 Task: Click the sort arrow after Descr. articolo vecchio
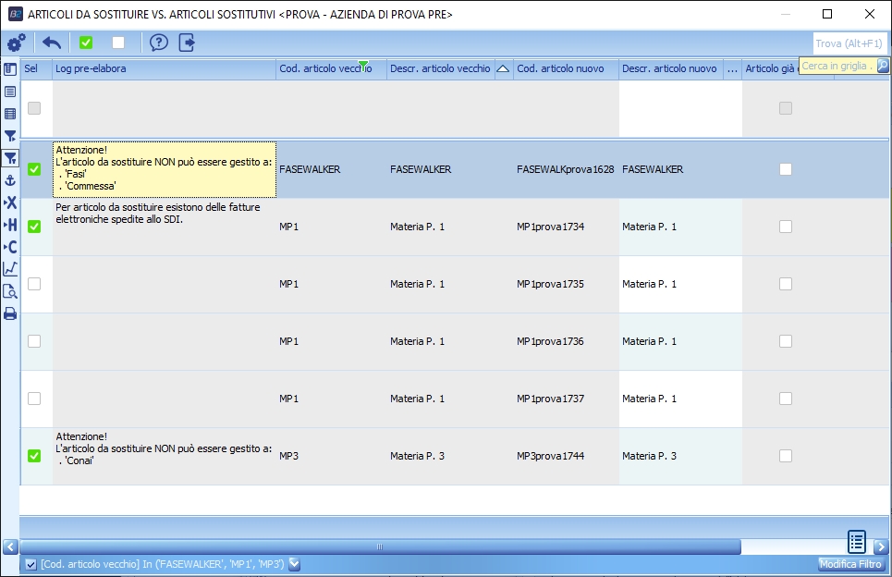[x=503, y=68]
